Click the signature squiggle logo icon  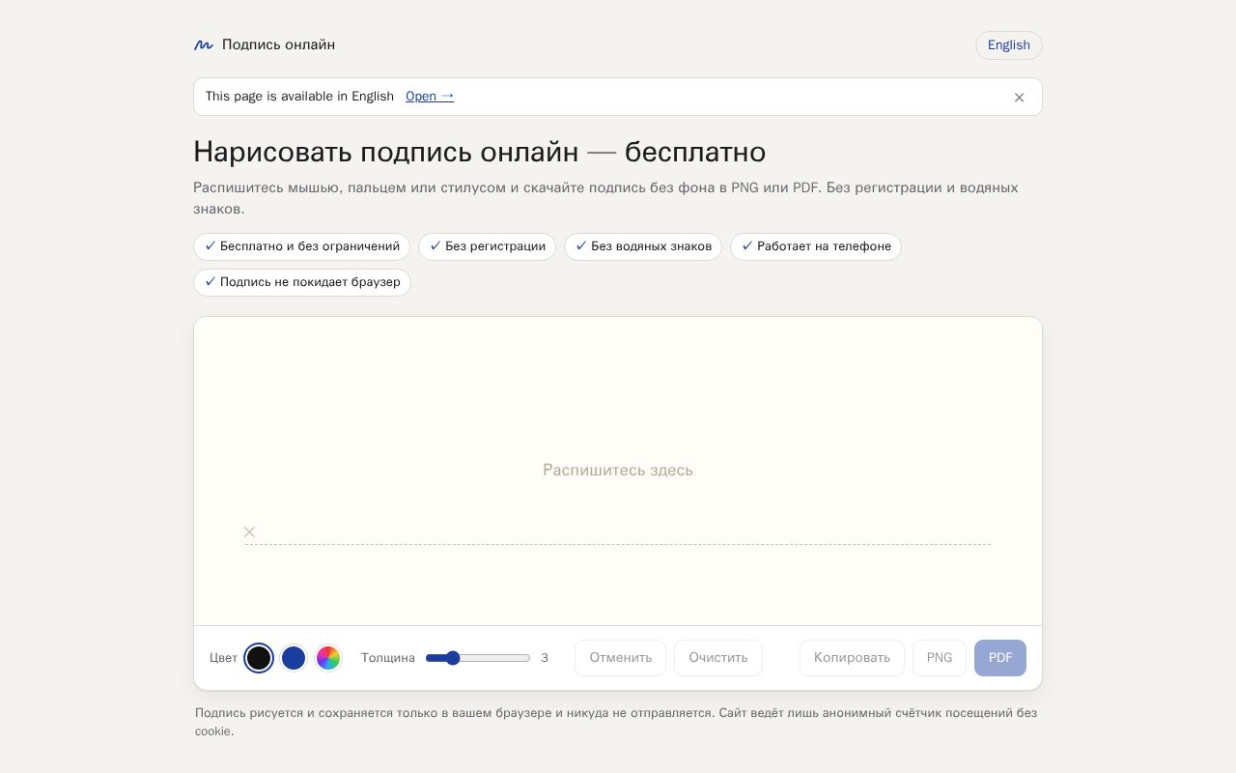[x=203, y=45]
